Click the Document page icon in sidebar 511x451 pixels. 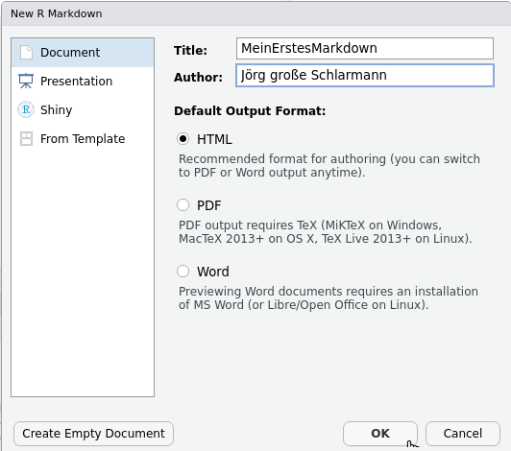click(26, 53)
